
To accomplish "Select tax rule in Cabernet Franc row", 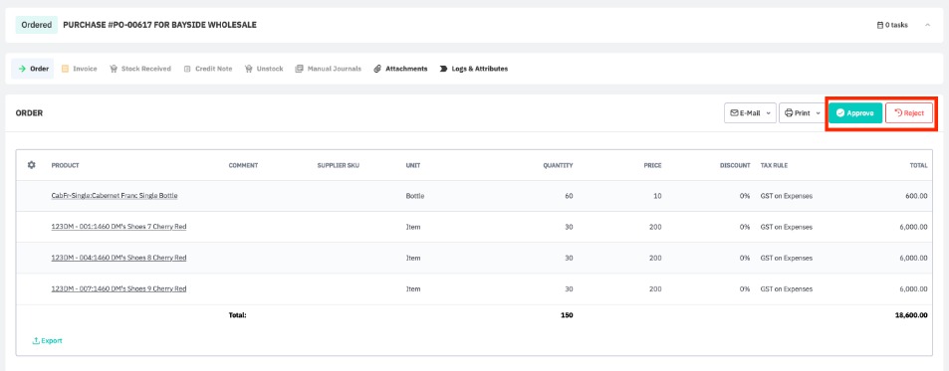I will click(787, 196).
